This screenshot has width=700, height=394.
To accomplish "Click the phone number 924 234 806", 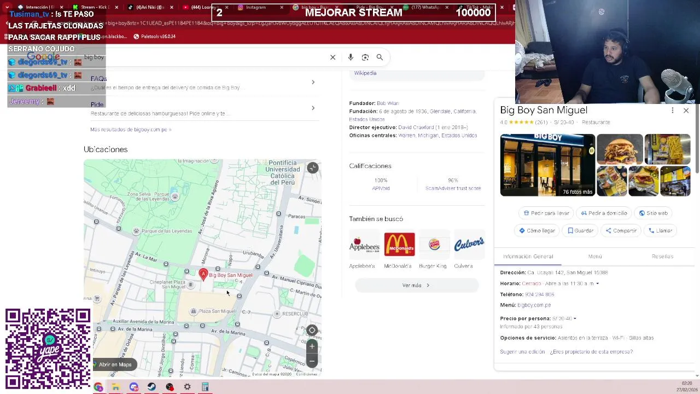I will pos(539,294).
